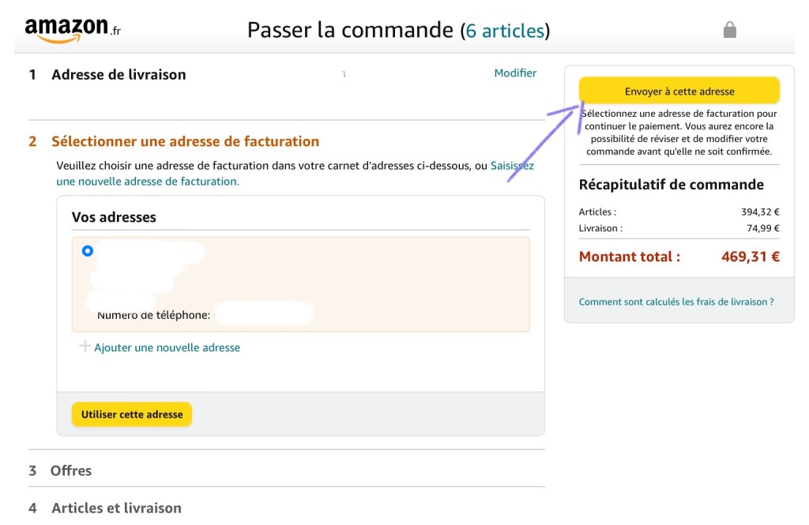
Task: Click the 'Montant total' amount 469,31 €
Action: click(750, 257)
